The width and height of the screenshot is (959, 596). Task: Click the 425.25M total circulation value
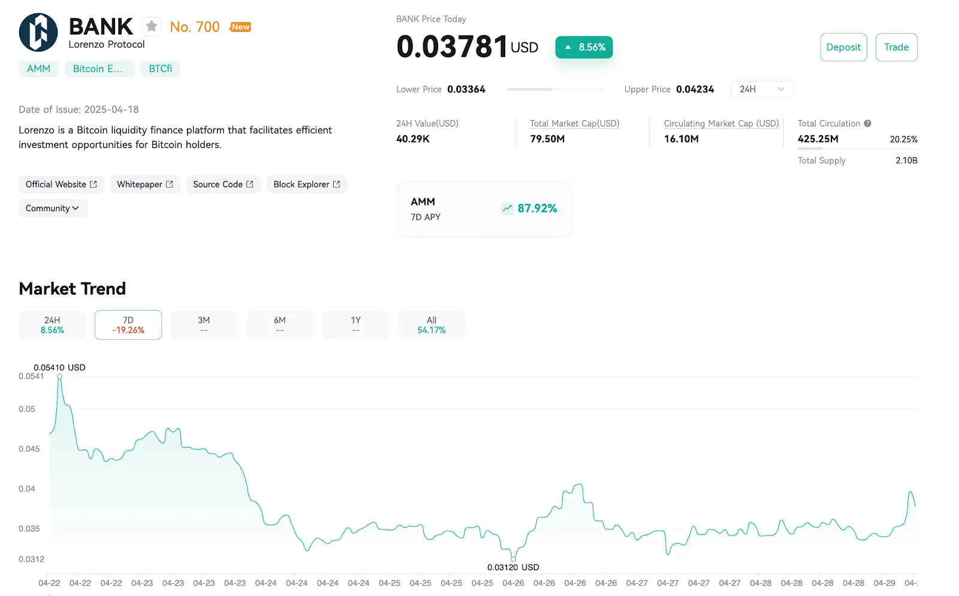[818, 139]
